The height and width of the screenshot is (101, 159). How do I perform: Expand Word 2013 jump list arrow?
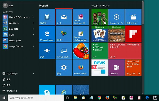click(33, 23)
